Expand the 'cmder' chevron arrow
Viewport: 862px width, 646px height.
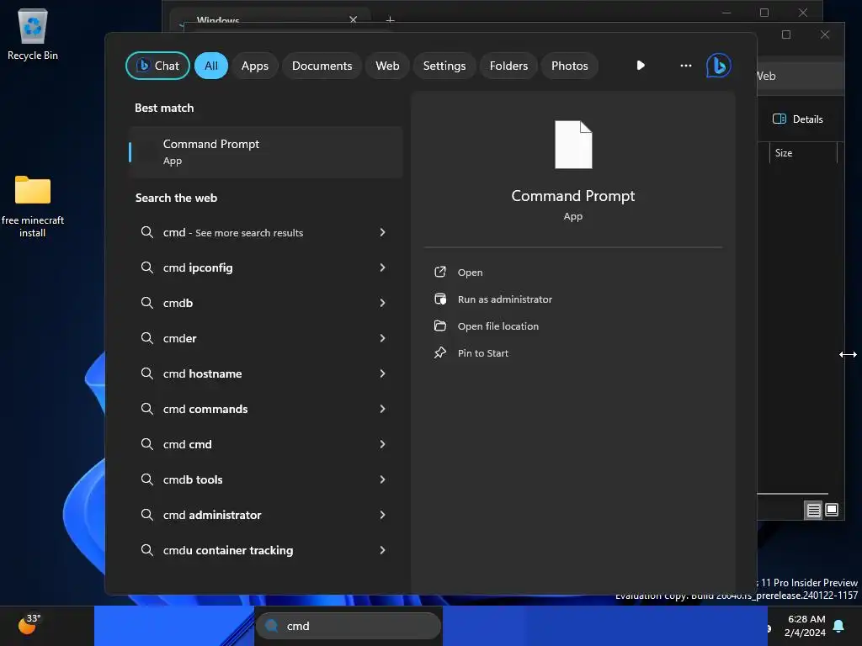(383, 338)
